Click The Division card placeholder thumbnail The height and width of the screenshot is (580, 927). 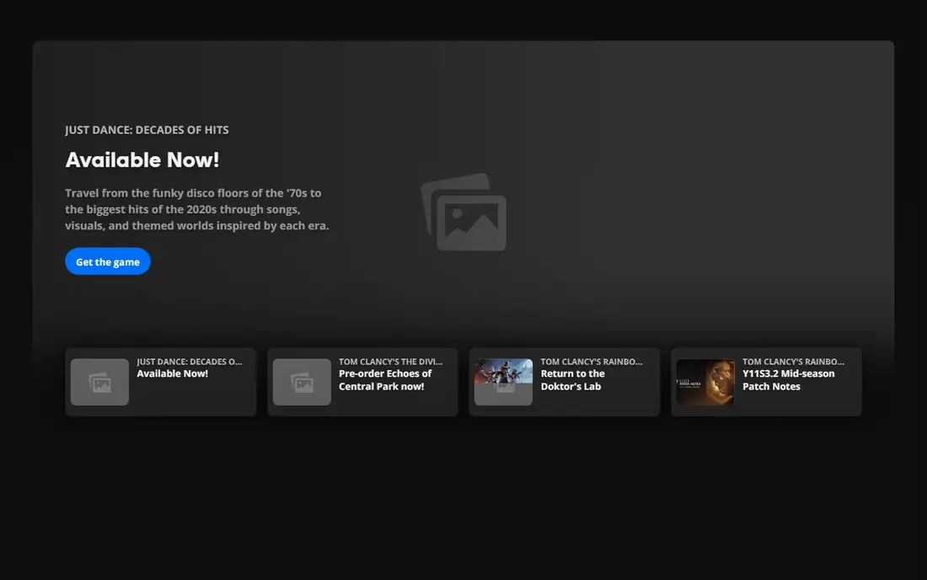coord(302,382)
